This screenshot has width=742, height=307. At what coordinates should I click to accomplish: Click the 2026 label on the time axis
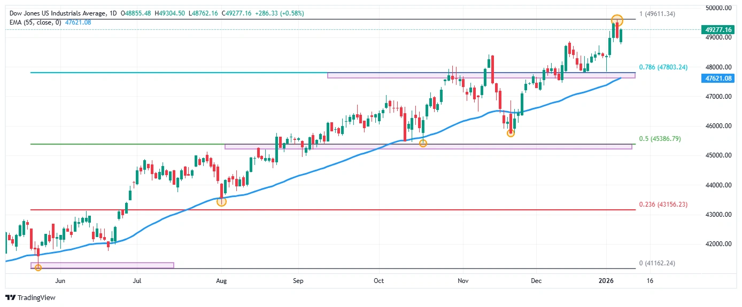pos(606,280)
